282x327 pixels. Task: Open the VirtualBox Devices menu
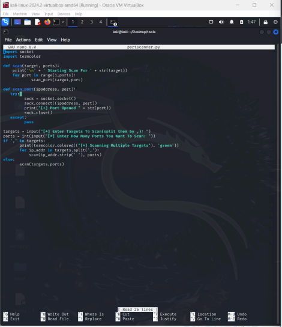[x=64, y=14]
